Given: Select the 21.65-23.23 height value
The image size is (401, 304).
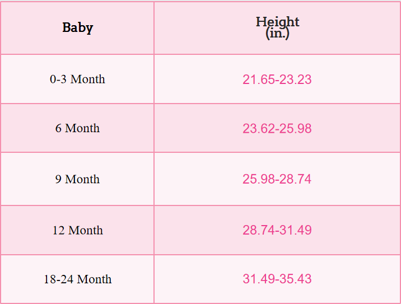Looking at the screenshot, I should (x=277, y=79).
